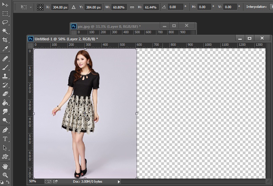Click the share icon in status bar
Image resolution: width=273 pixels, height=186 pixels.
[x=55, y=182]
